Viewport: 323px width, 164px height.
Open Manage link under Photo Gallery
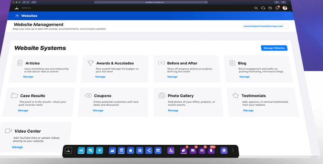[173, 110]
